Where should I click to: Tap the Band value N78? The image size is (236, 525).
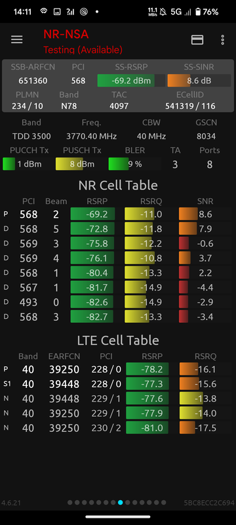click(x=69, y=106)
